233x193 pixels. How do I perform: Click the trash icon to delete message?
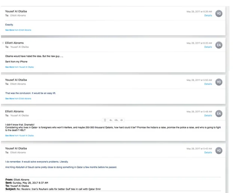105,120
